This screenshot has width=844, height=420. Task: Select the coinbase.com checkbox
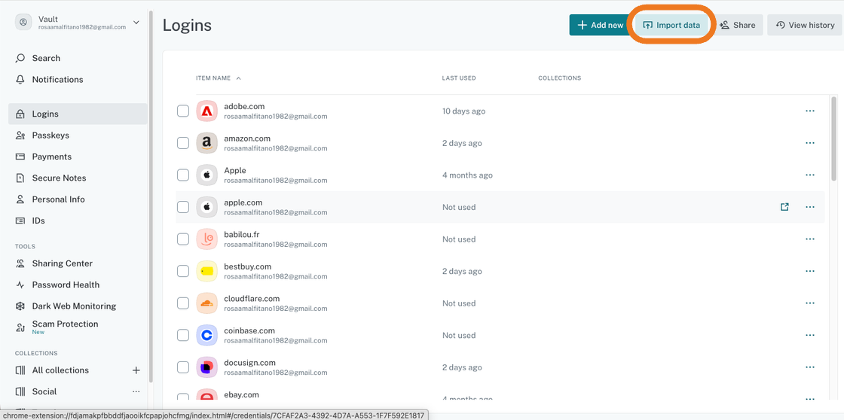183,335
